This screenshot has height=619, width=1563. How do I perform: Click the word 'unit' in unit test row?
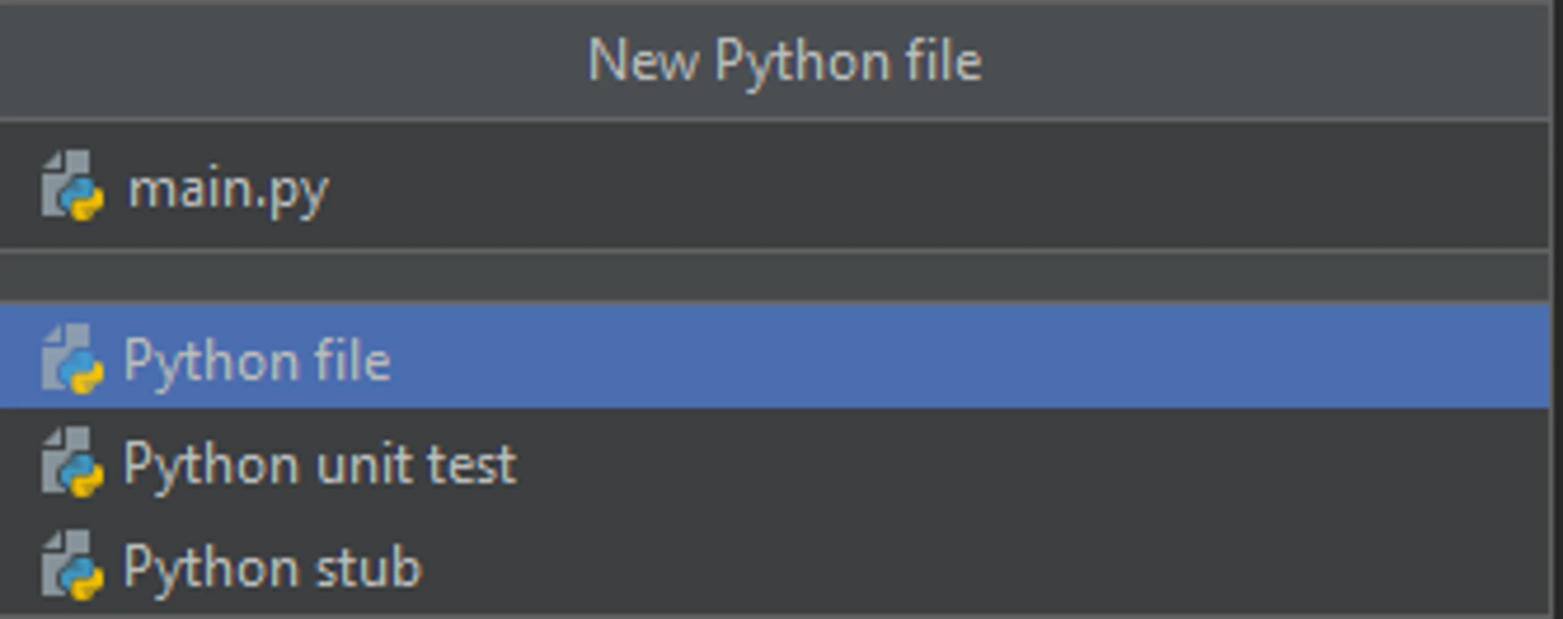[x=364, y=464]
